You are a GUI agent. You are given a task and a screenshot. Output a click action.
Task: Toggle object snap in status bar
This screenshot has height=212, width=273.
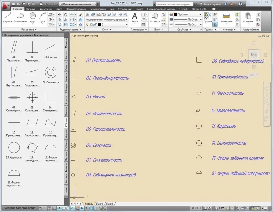(64, 208)
